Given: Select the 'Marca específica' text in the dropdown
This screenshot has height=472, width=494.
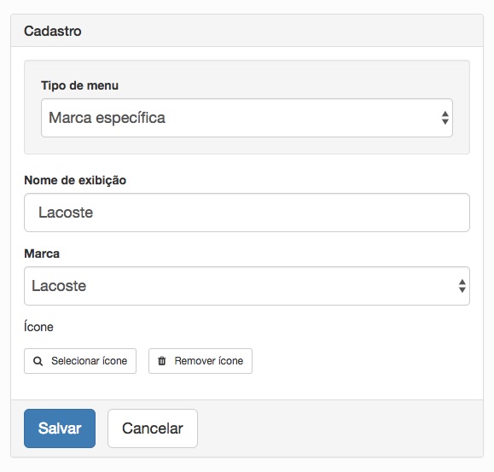Looking at the screenshot, I should (107, 118).
